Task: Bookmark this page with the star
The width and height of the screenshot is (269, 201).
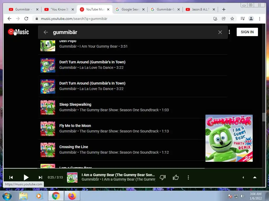Action: point(232,19)
